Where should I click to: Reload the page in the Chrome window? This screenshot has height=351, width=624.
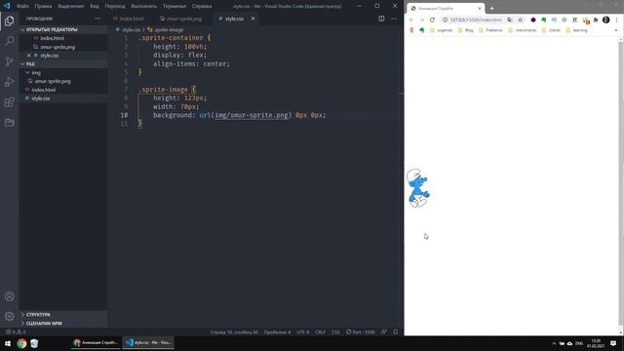pyautogui.click(x=432, y=19)
